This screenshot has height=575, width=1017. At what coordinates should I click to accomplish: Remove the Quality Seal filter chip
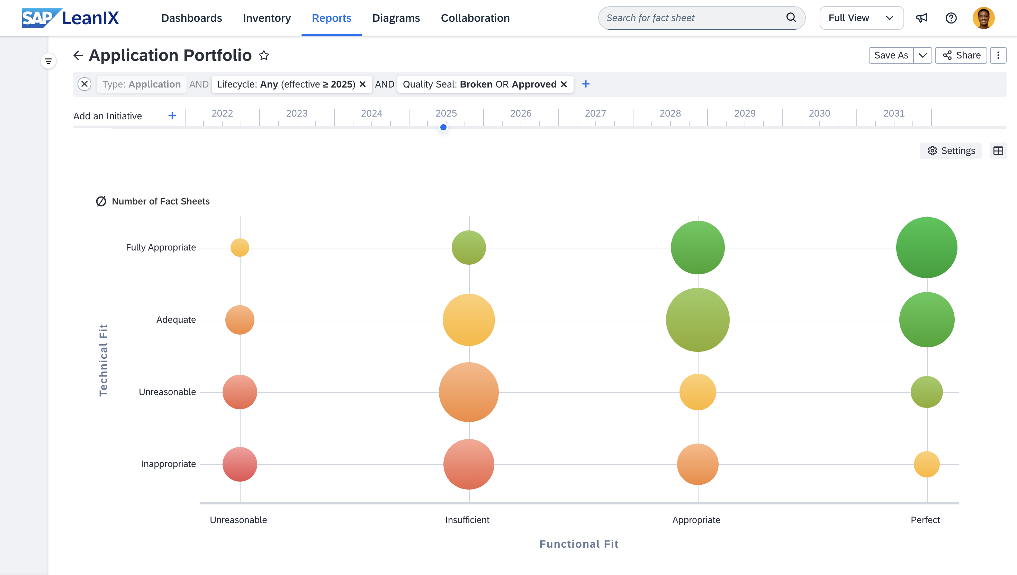(x=564, y=84)
